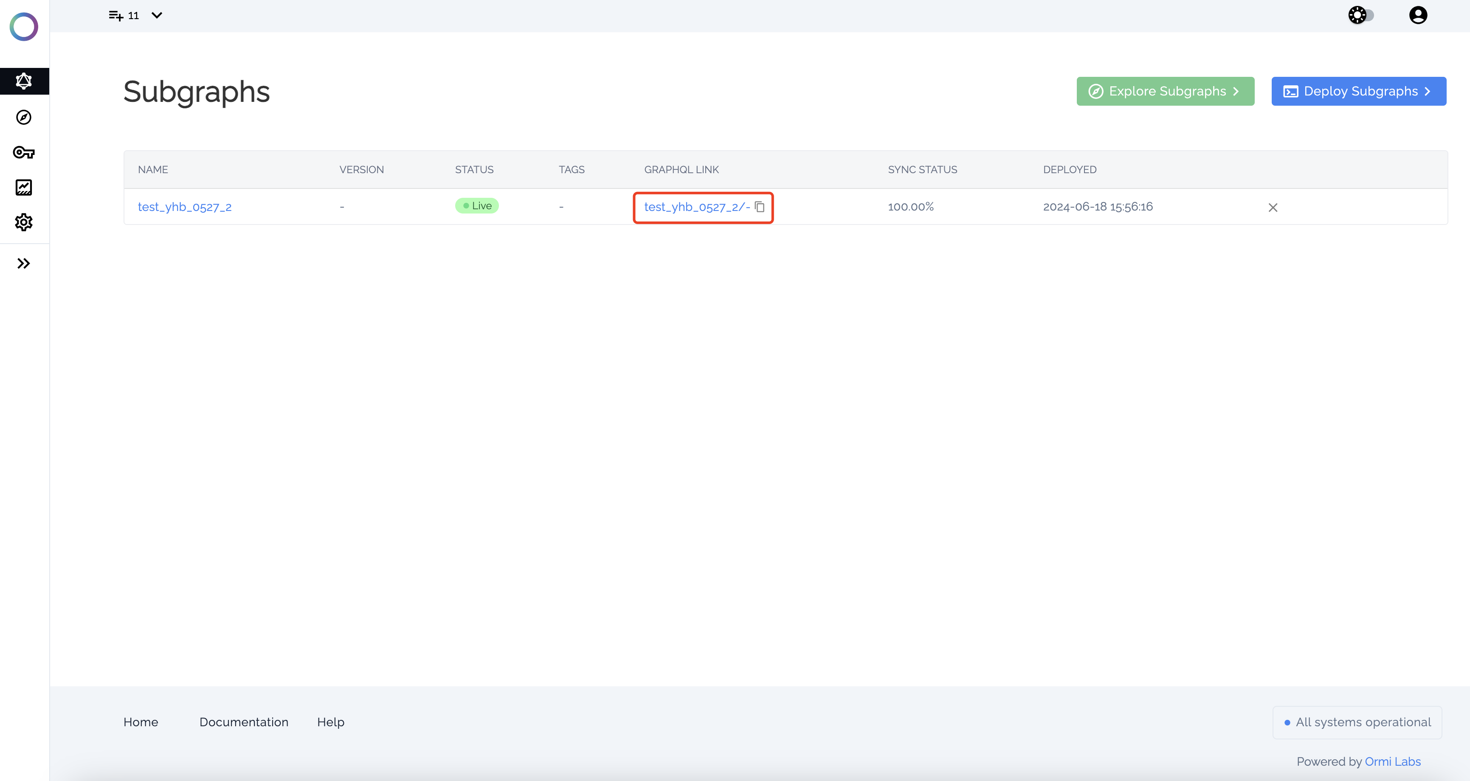Delete the subgraph row with X

tap(1273, 208)
